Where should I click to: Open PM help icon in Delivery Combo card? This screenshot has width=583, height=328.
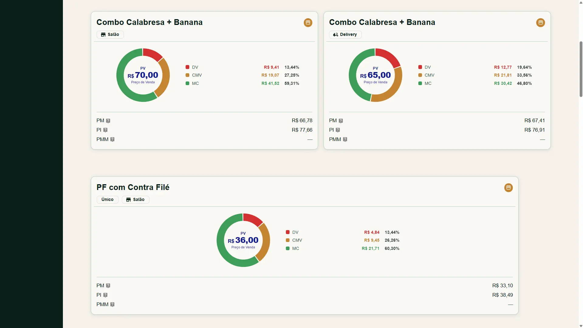tap(341, 121)
